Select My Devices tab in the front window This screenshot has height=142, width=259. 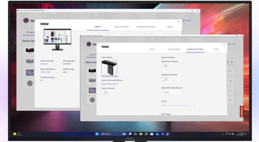pyautogui.click(x=93, y=55)
